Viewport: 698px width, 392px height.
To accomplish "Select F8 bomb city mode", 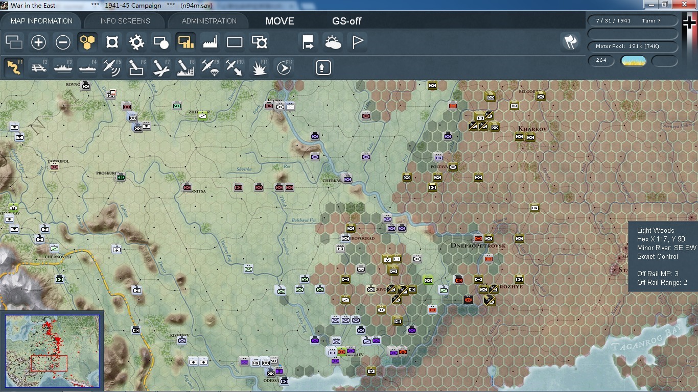I will pos(185,67).
